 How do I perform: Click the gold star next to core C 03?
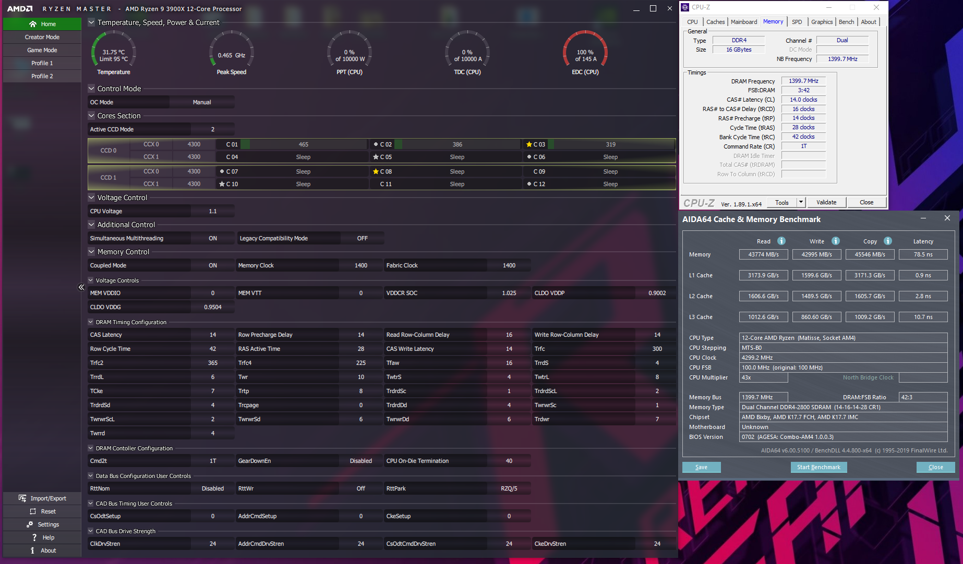tap(529, 144)
